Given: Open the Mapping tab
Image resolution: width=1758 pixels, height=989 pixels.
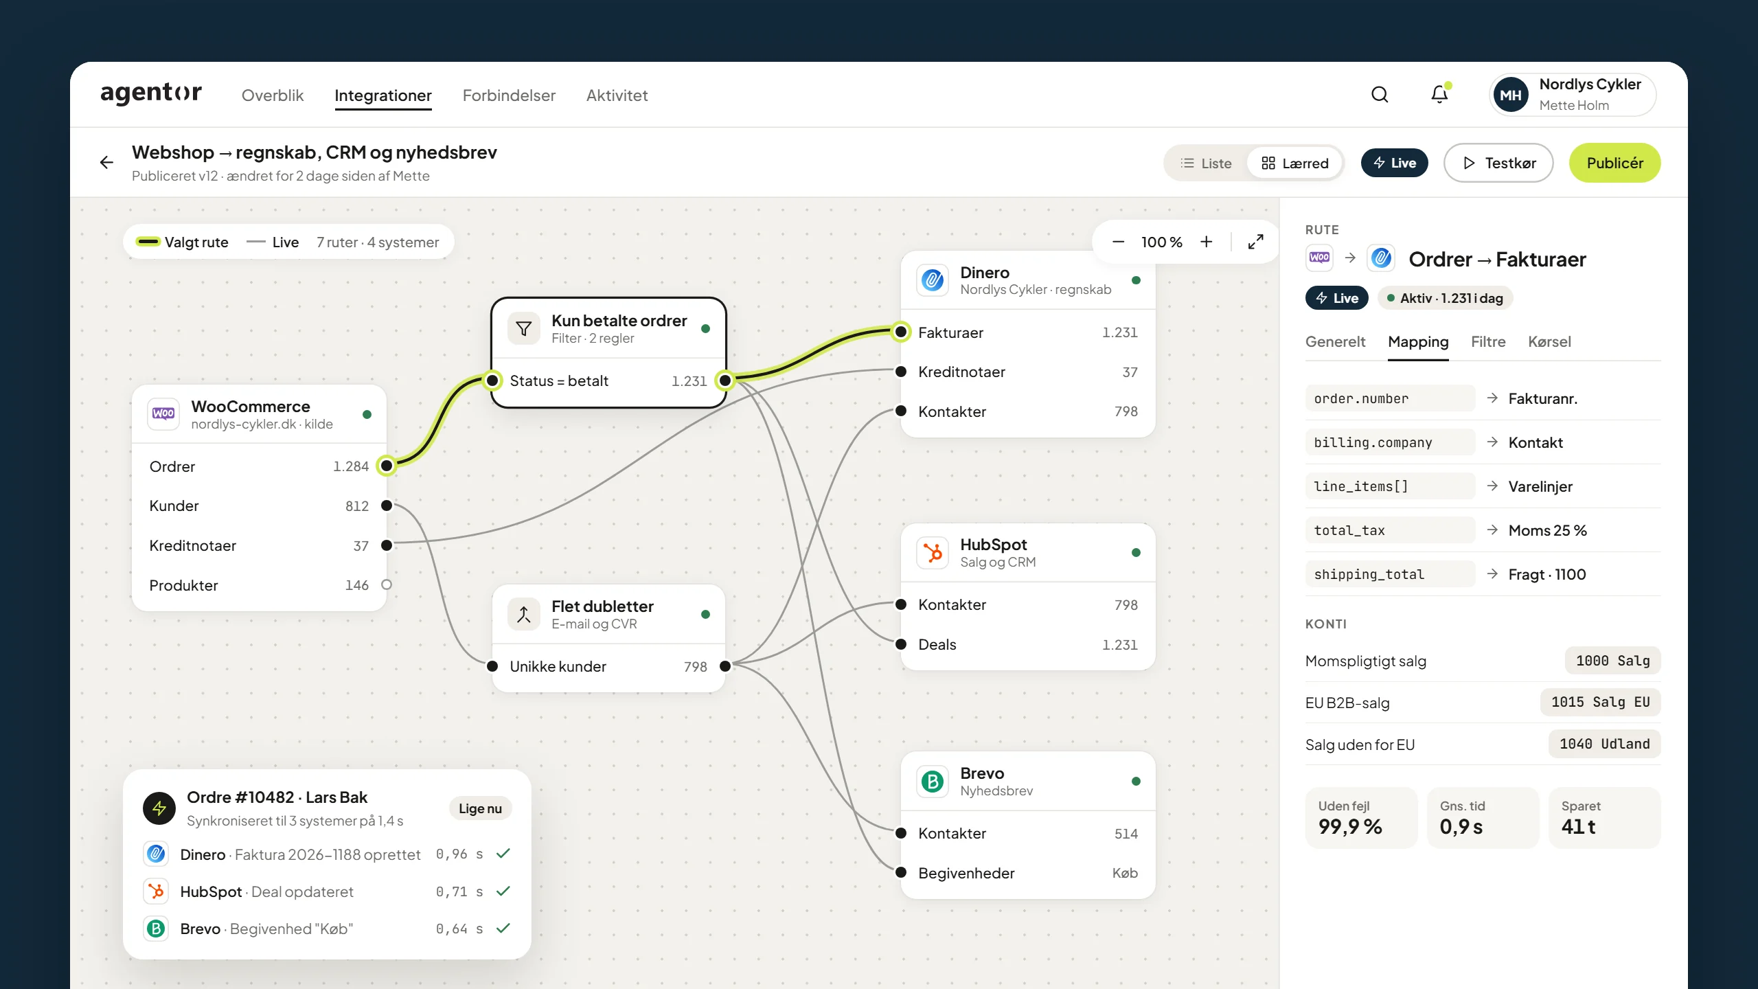Looking at the screenshot, I should point(1418,341).
